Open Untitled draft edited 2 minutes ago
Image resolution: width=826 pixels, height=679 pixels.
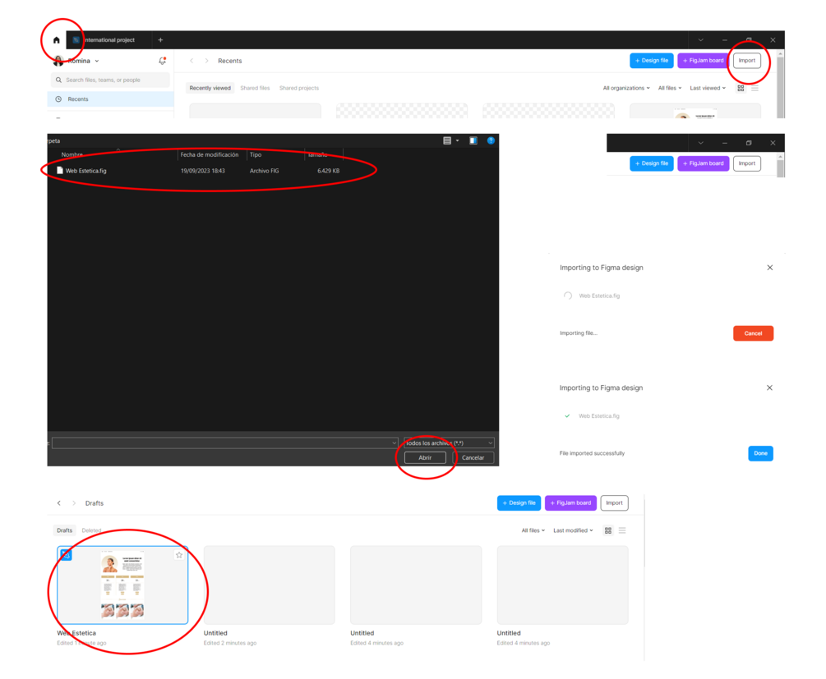270,585
